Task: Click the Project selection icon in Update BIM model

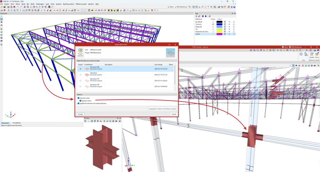Action: [80, 53]
